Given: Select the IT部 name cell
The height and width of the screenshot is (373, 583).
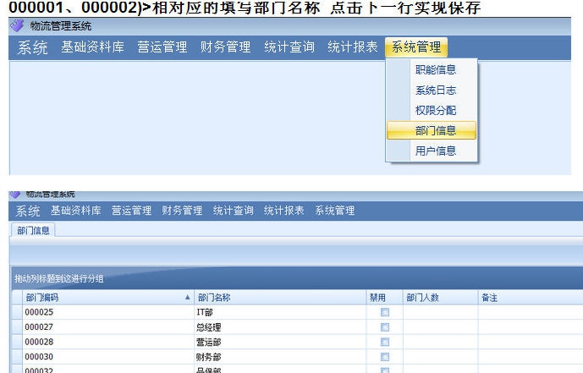Looking at the screenshot, I should click(x=279, y=312).
